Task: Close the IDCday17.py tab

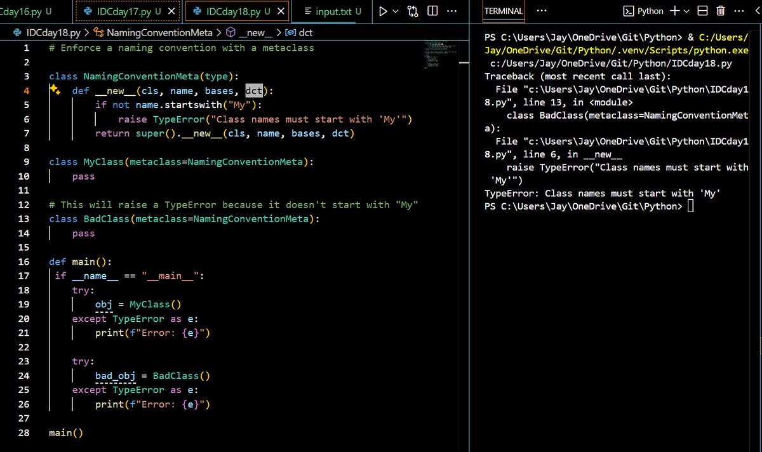Action: point(171,11)
